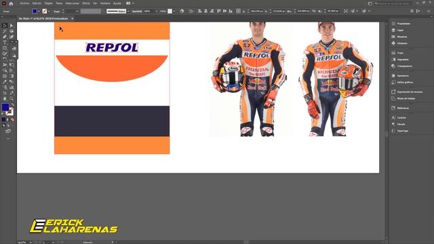This screenshot has width=434, height=244.
Task: Select the Rectangle tool
Action: tap(5, 48)
